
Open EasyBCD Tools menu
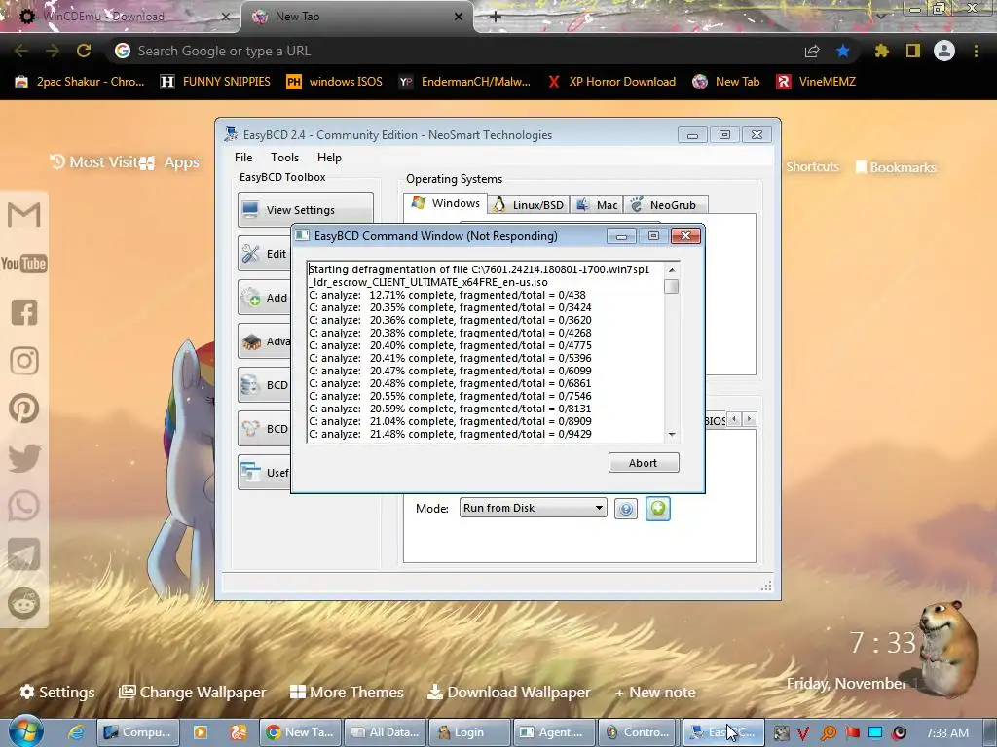(284, 158)
